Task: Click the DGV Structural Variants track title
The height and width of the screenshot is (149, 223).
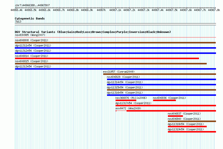Action: click(x=93, y=32)
